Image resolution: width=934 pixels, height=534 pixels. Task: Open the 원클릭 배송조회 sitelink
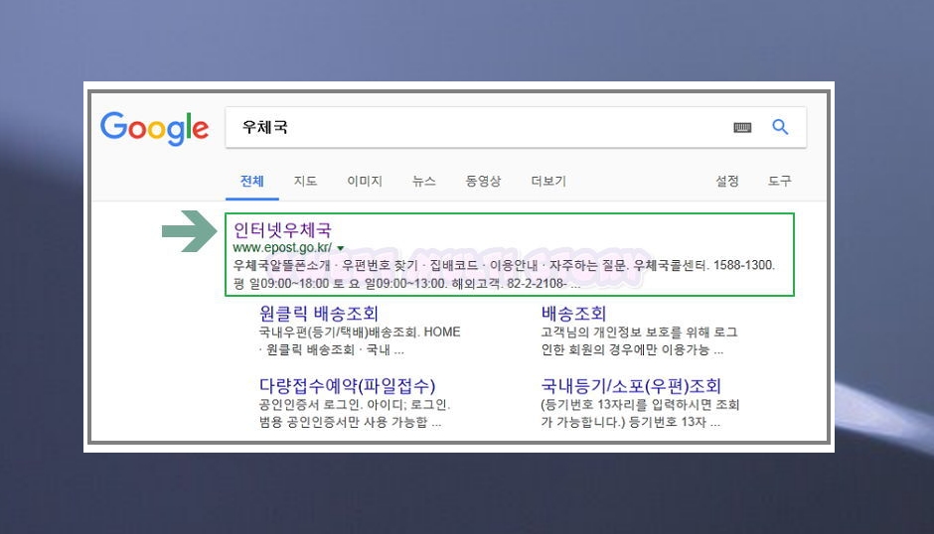click(319, 313)
